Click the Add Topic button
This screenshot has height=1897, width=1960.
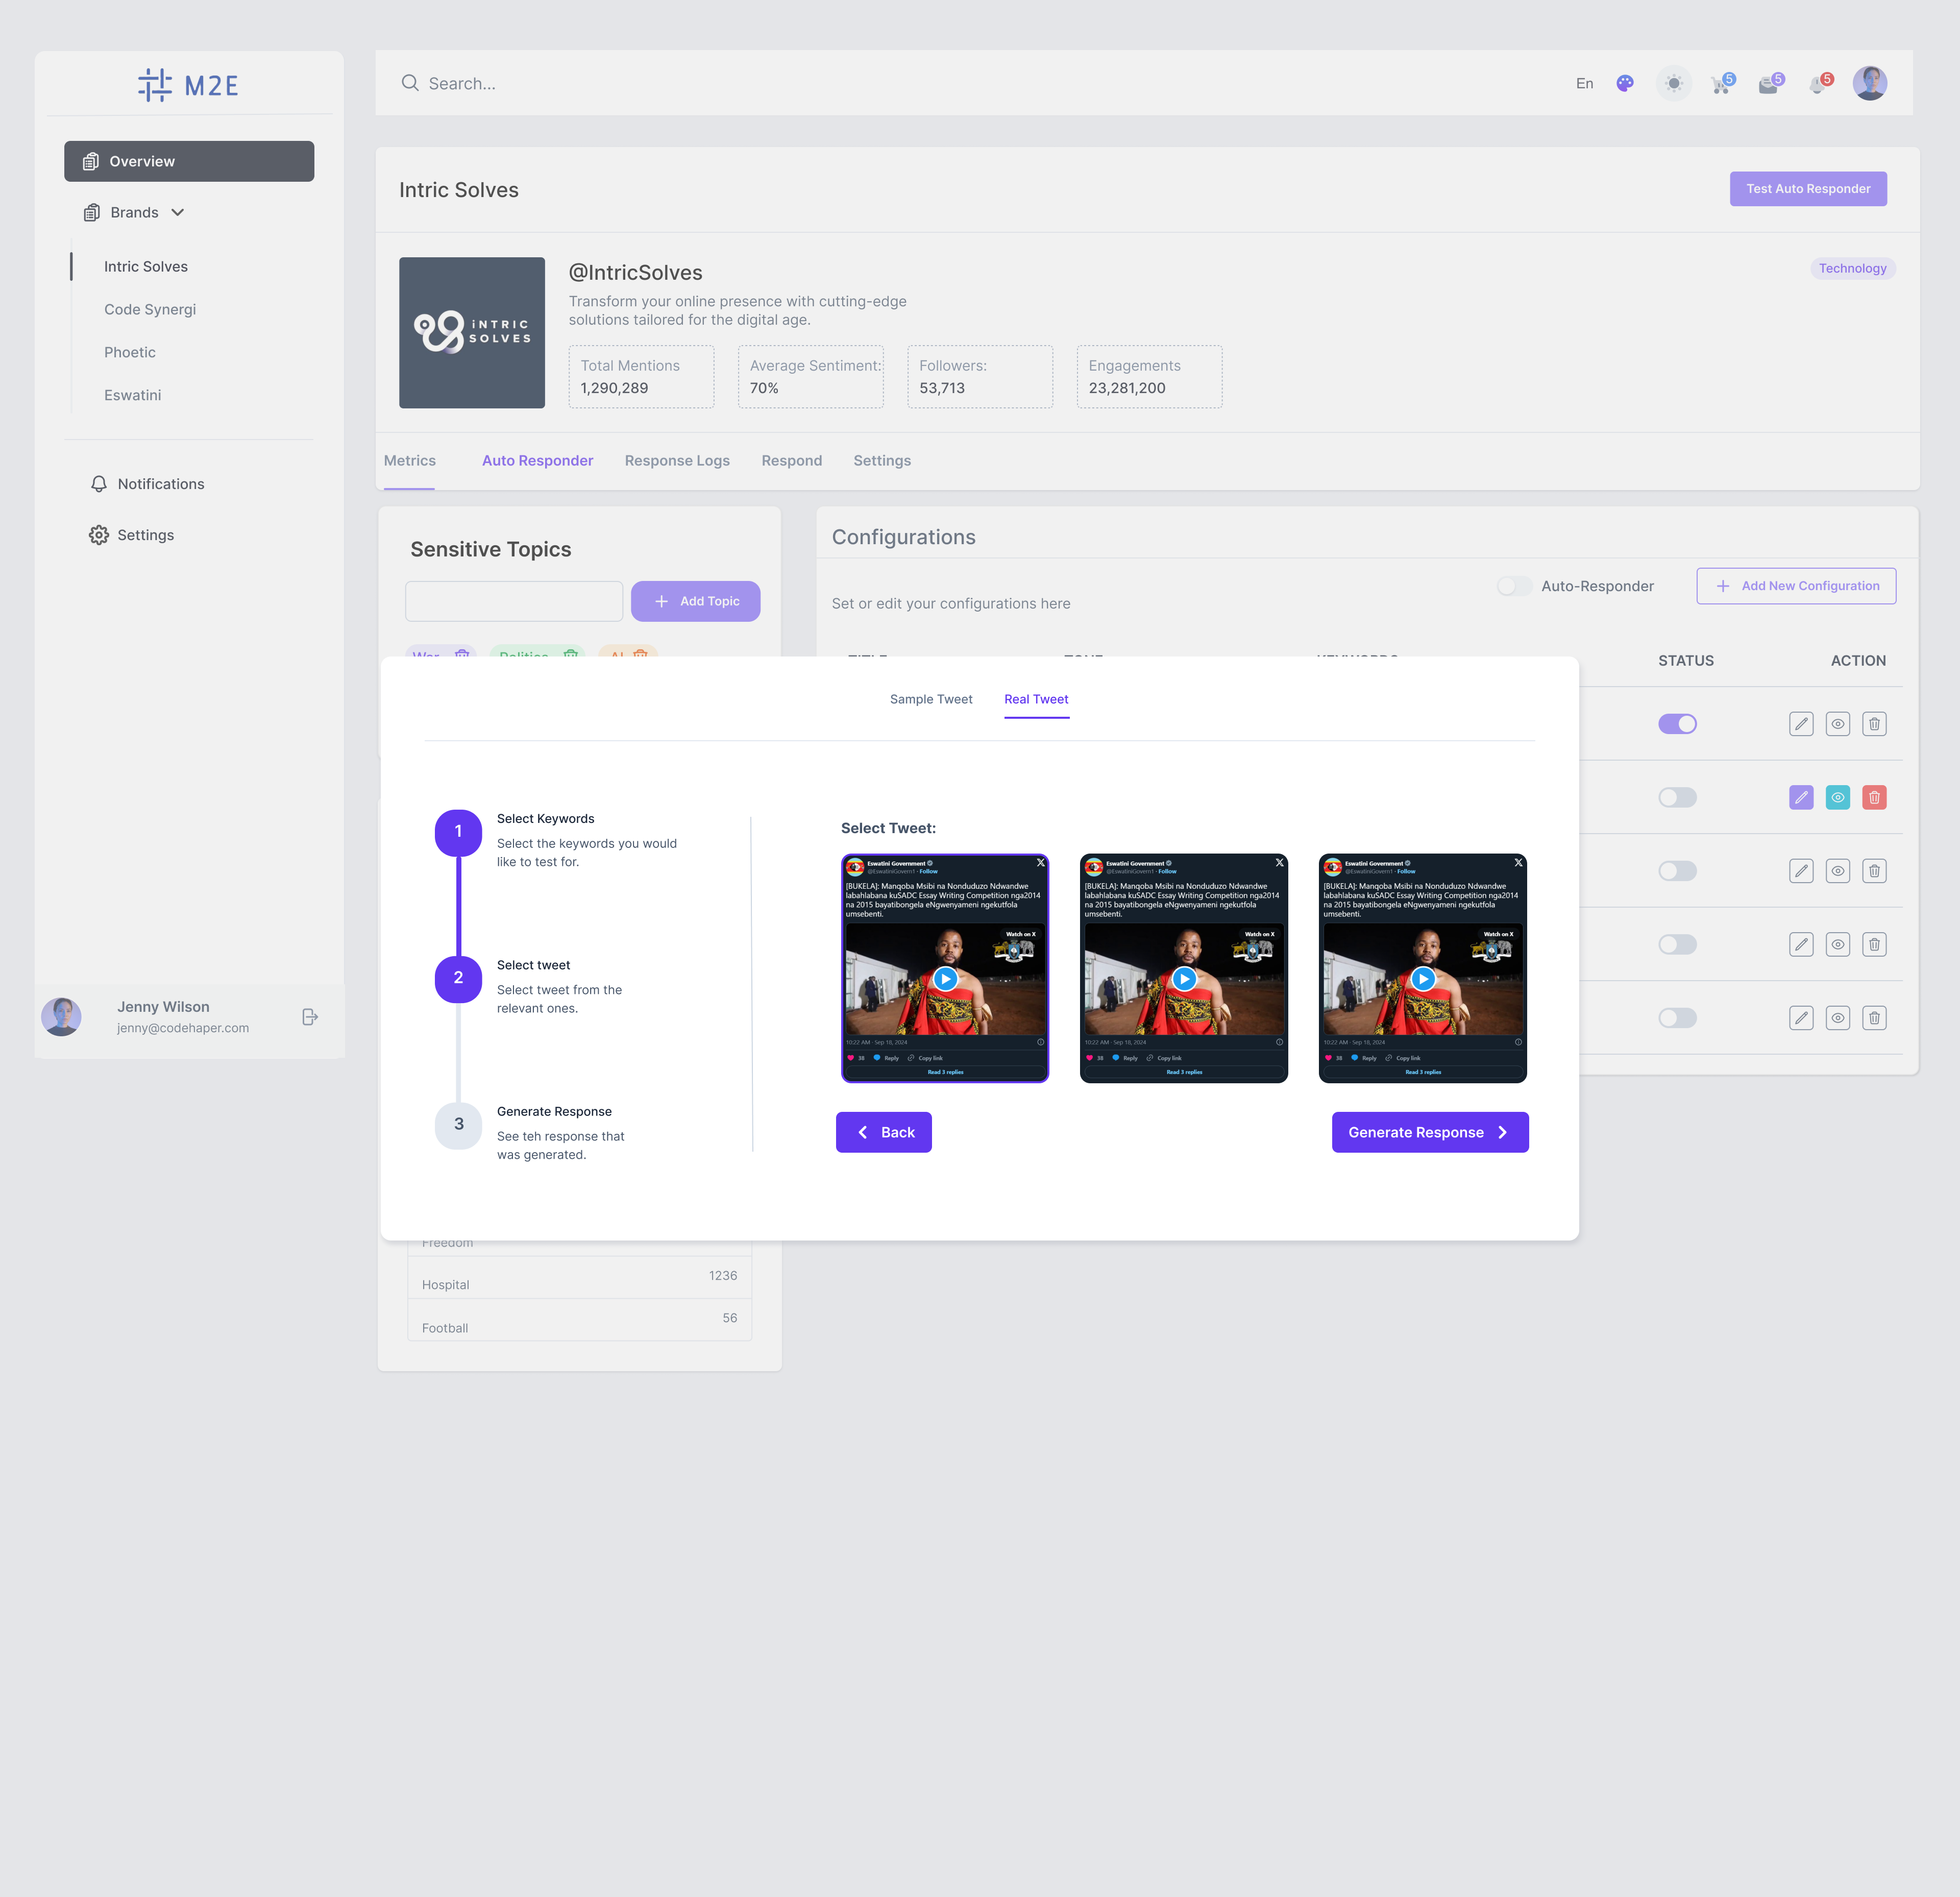[x=695, y=601]
